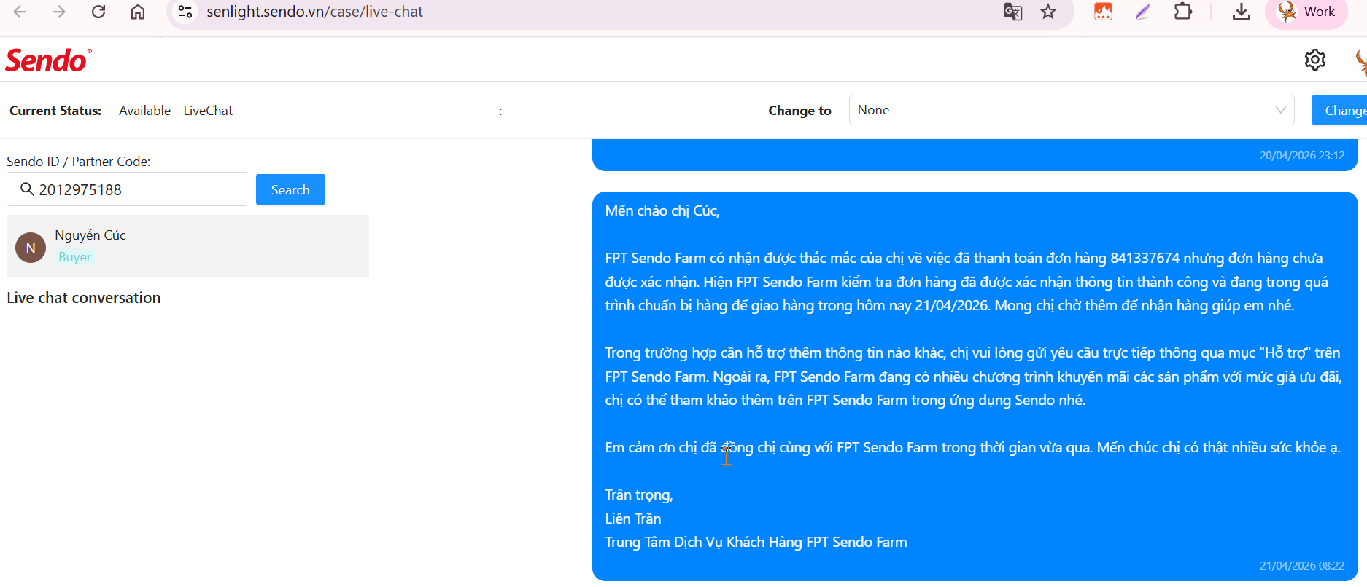The width and height of the screenshot is (1367, 587).
Task: Open the red chat extension icon
Action: pyautogui.click(x=1103, y=12)
